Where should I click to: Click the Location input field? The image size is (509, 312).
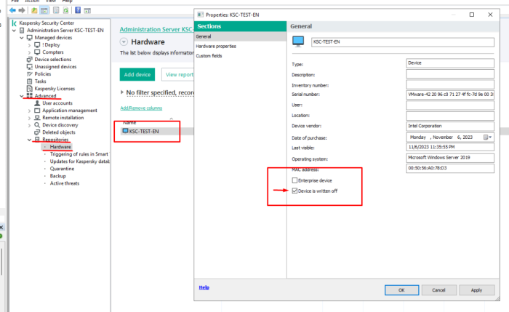[x=450, y=116]
